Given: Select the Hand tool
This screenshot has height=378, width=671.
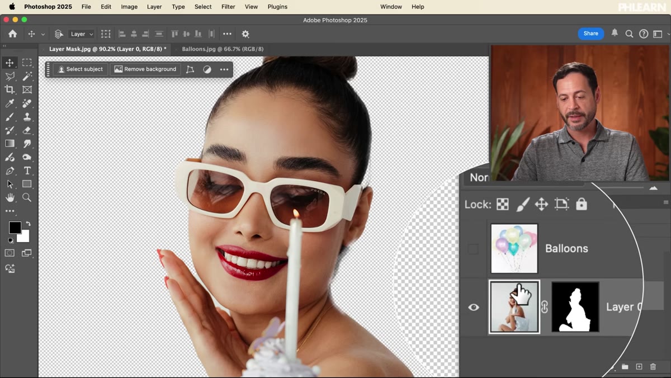Looking at the screenshot, I should coord(10,197).
